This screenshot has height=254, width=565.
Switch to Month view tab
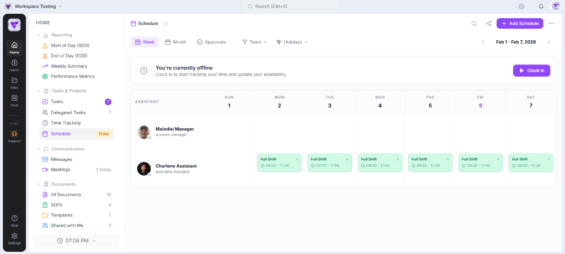point(175,42)
